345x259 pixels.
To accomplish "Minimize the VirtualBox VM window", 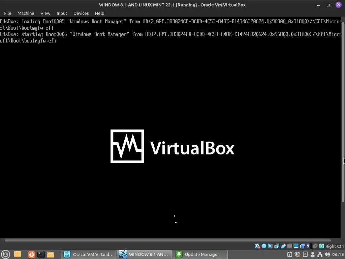I will (318, 5).
